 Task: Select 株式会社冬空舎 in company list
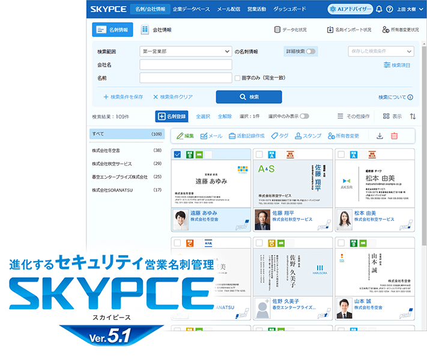(127, 151)
